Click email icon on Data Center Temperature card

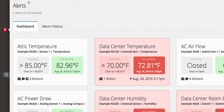(101, 79)
